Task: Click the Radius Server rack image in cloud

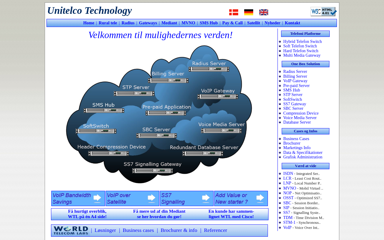Action: (209, 69)
